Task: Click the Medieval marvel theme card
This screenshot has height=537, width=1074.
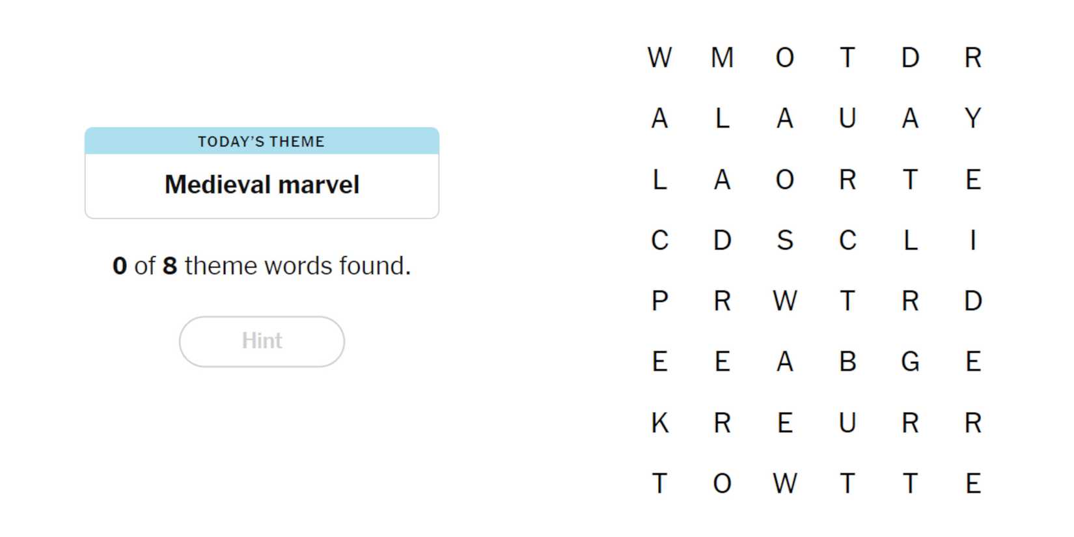Action: click(262, 173)
